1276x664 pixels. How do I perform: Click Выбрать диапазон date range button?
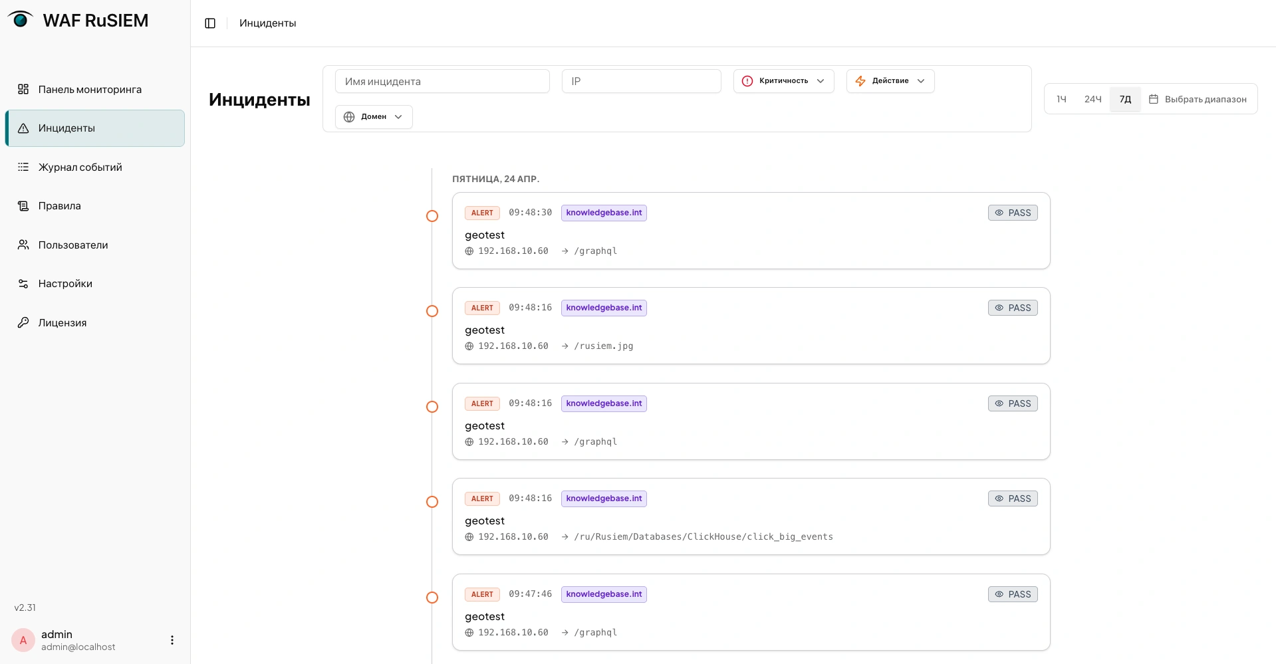(1198, 99)
